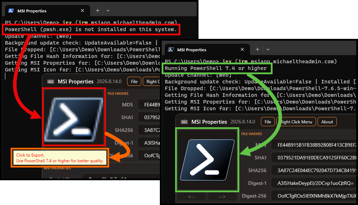Image resolution: width=358 pixels, height=205 pixels.
Task: Select the MSI Properties tab in background terminal
Action: 47,11
